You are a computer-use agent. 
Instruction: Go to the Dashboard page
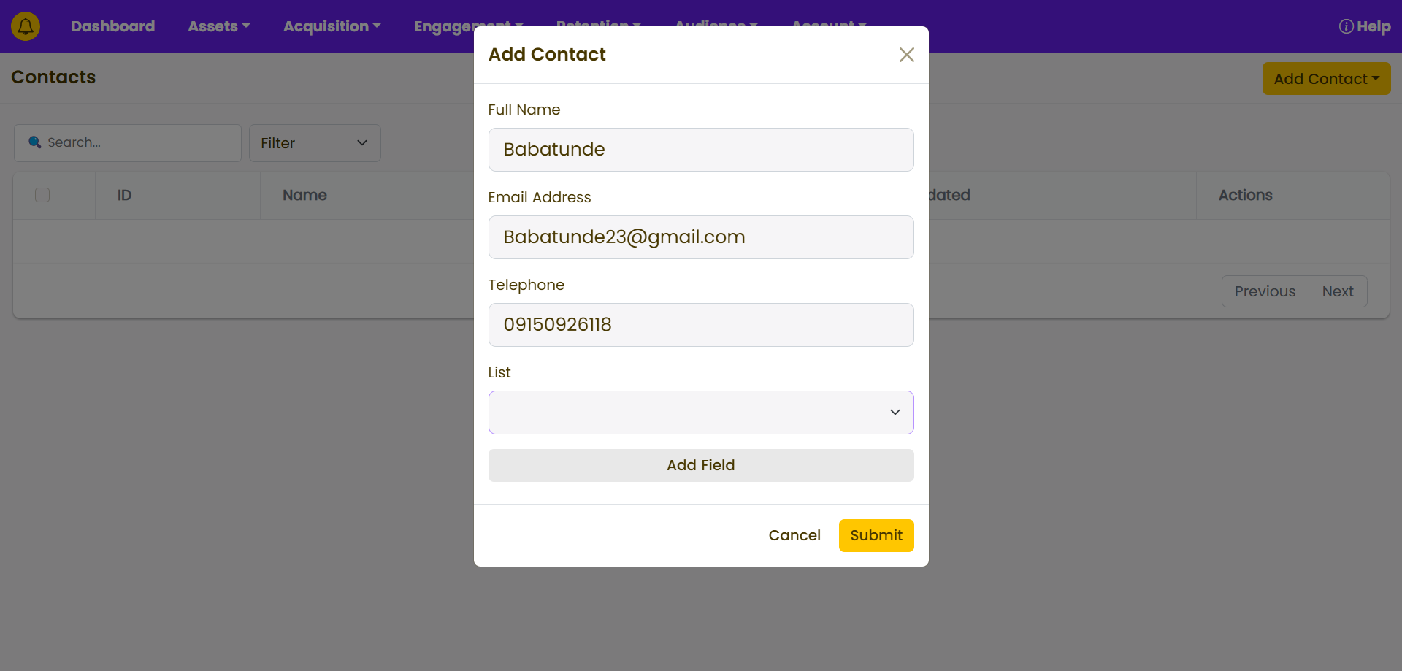coord(113,26)
